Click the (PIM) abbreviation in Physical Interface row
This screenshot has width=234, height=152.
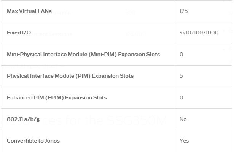83,76
